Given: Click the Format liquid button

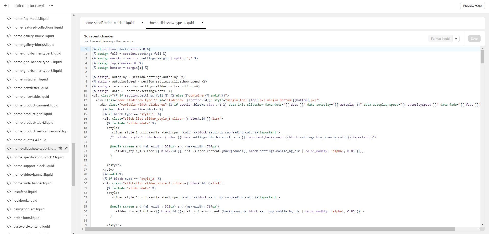Looking at the screenshot, I should [x=440, y=39].
